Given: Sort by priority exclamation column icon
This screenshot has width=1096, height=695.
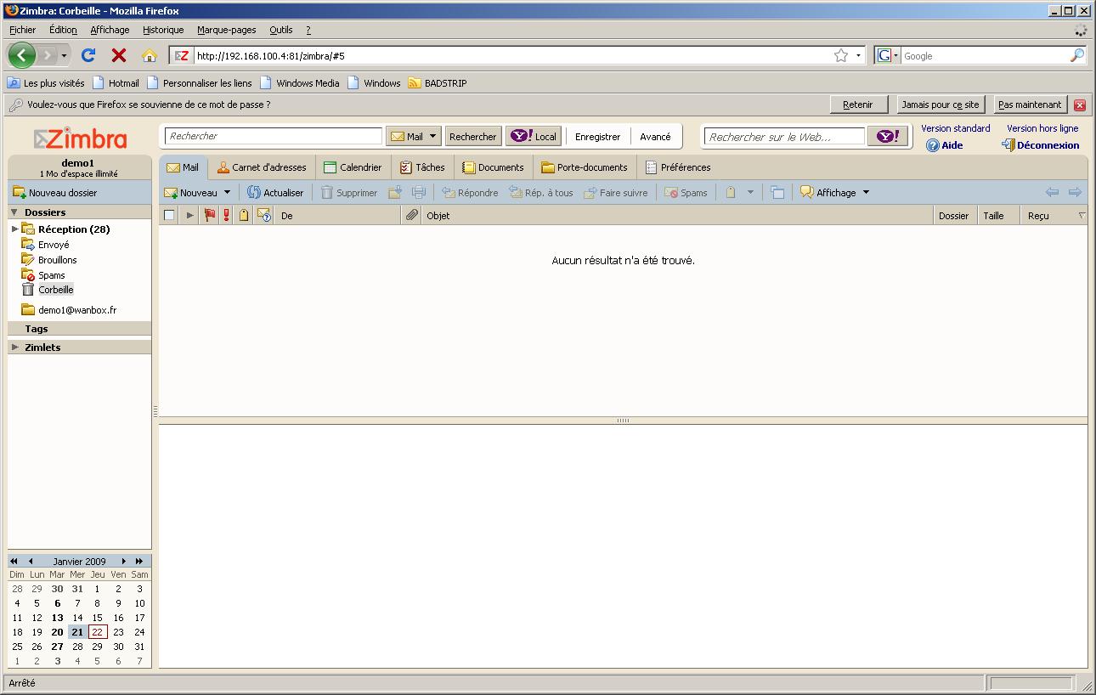Looking at the screenshot, I should 227,216.
